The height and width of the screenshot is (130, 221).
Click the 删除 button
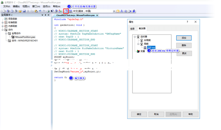pyautogui.click(x=184, y=45)
